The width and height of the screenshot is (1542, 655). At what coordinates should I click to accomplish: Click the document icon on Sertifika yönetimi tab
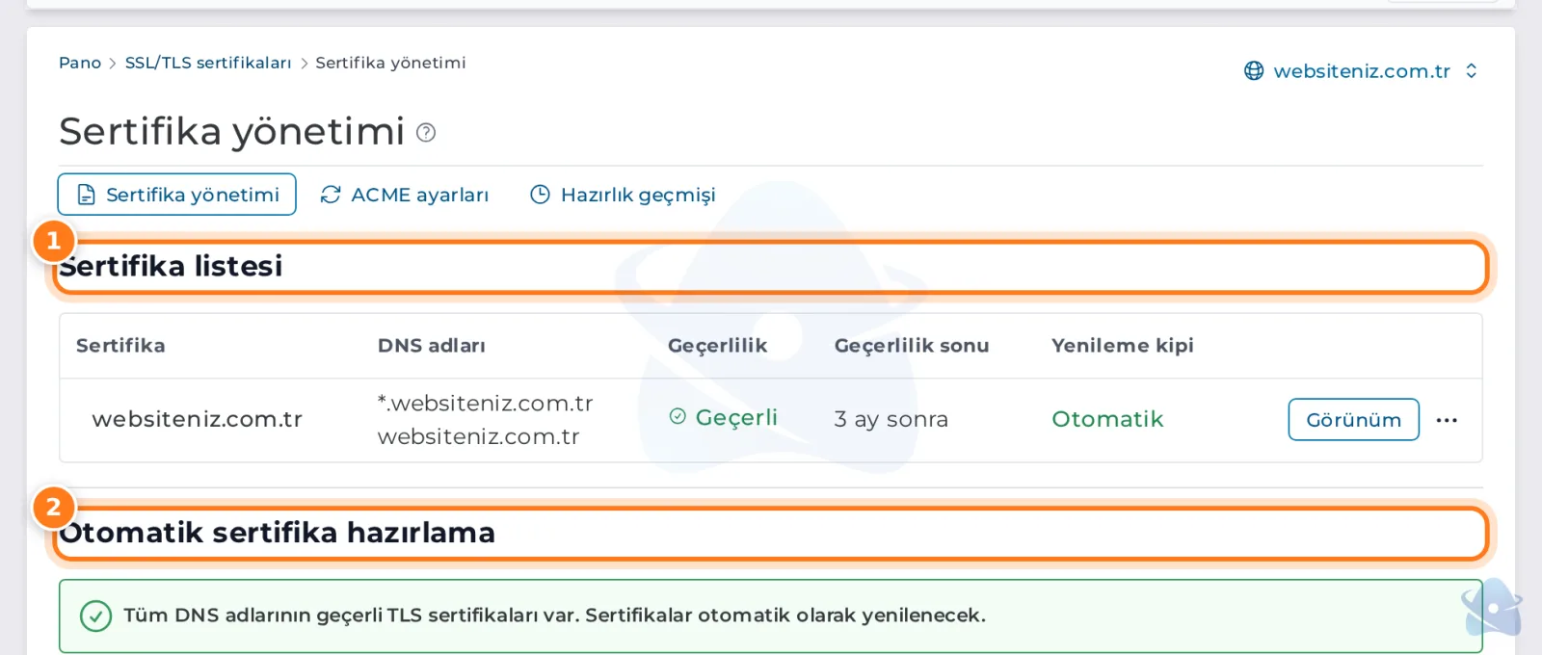click(x=86, y=195)
